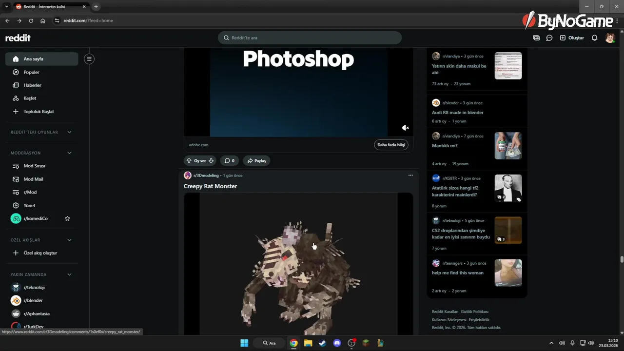Upvote the Adobe ad post
This screenshot has width=624, height=351.
coord(189,161)
